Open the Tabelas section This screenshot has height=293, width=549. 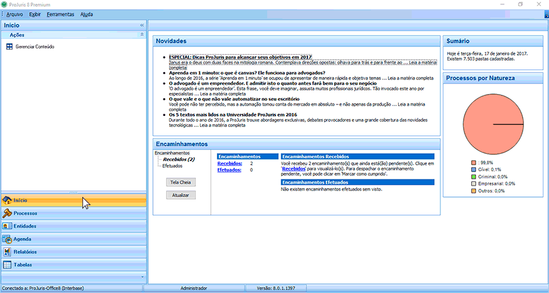[74, 264]
